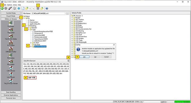Open the Help menu
This screenshot has width=191, height=103.
(x=19, y=5)
